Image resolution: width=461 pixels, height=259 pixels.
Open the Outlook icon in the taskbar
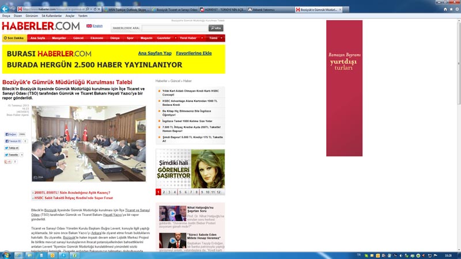pos(52,256)
